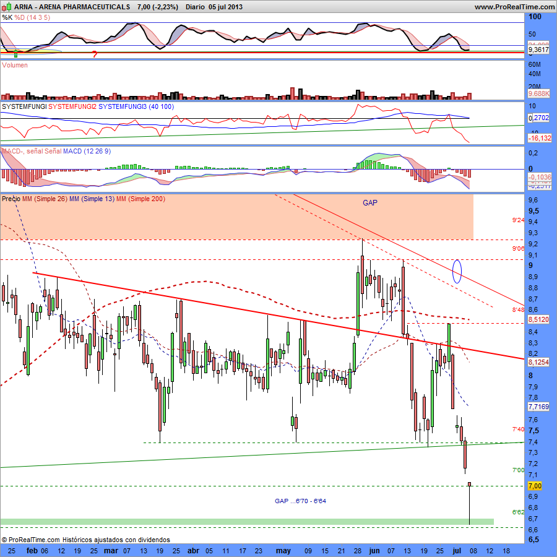Click the blue ellipse drawn on trendline
This screenshot has width=557, height=557.
click(x=457, y=272)
